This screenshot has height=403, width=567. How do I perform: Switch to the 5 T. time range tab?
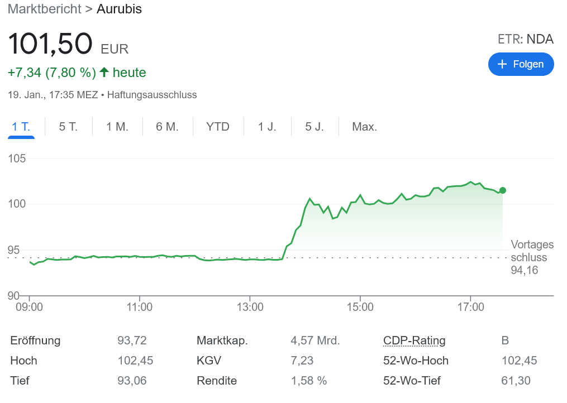[x=68, y=127]
